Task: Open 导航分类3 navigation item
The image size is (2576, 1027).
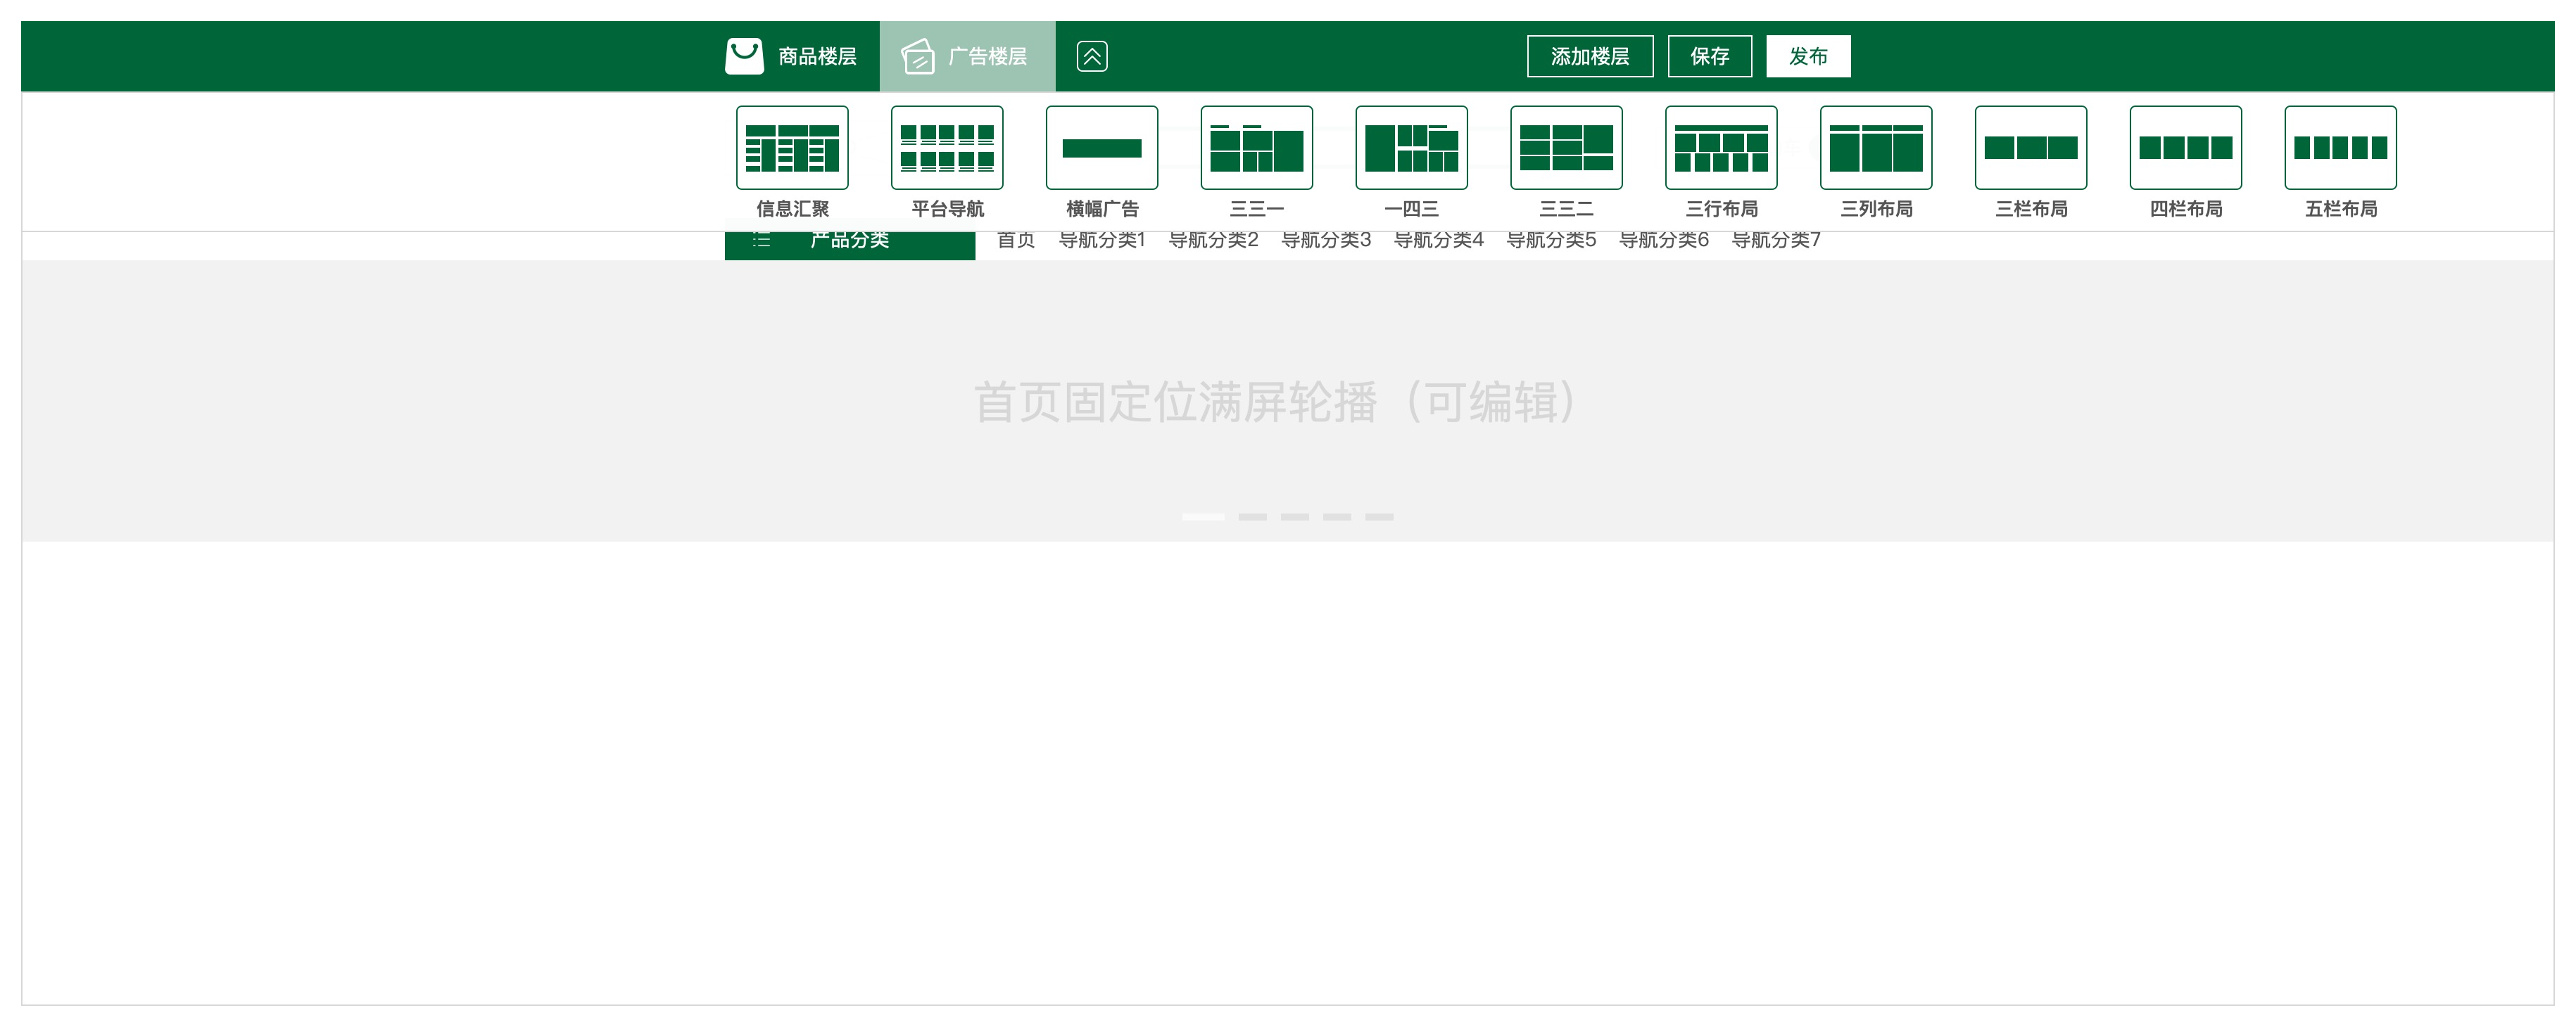Action: 1327,241
